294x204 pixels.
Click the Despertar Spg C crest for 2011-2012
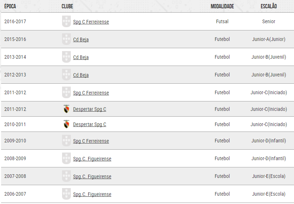tap(66, 109)
